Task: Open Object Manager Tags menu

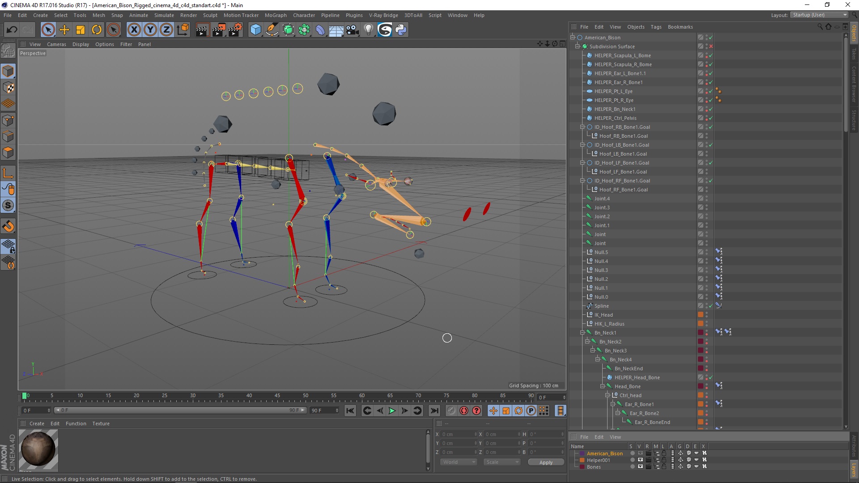Action: coord(656,27)
